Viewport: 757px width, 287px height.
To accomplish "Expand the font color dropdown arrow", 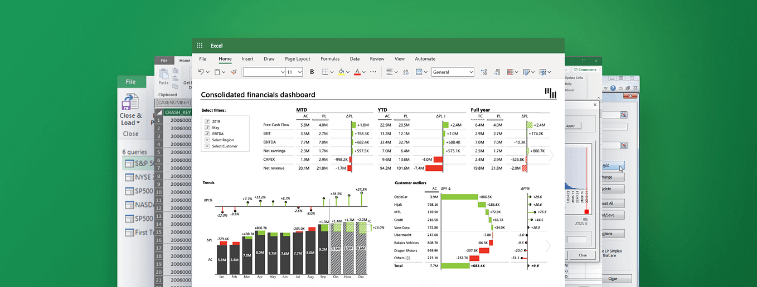I will pos(364,72).
